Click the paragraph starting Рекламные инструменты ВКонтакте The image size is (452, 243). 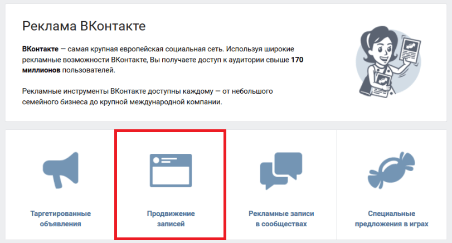(147, 96)
